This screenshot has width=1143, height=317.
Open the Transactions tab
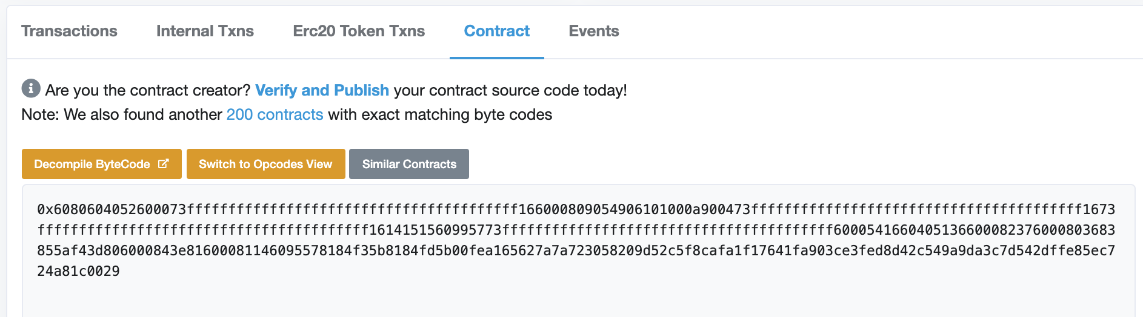point(69,31)
